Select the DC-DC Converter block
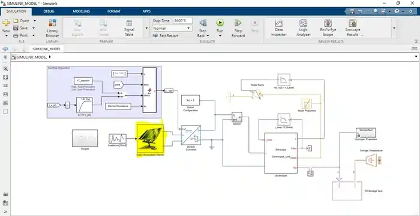 point(191,135)
